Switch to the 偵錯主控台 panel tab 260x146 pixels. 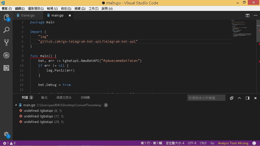pyautogui.click(x=64, y=98)
